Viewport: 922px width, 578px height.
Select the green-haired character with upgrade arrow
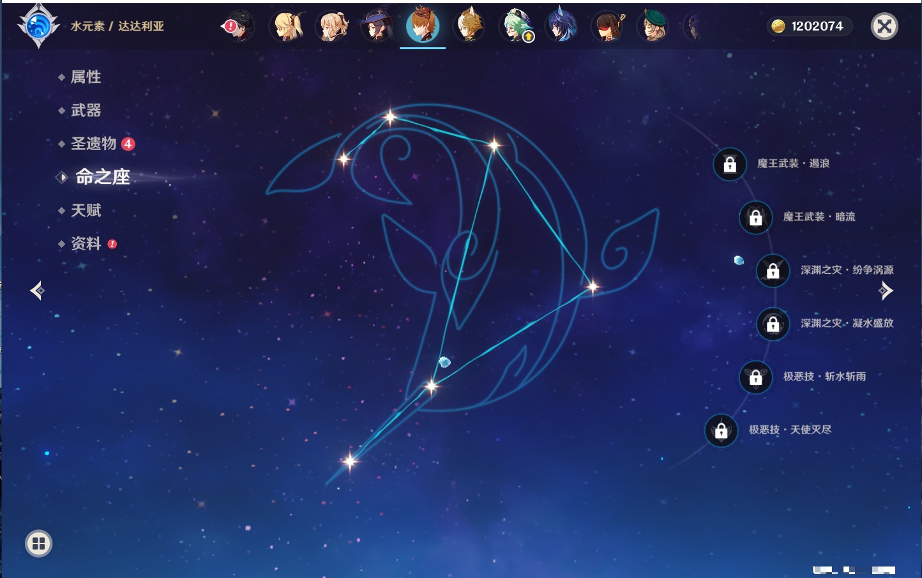click(516, 26)
